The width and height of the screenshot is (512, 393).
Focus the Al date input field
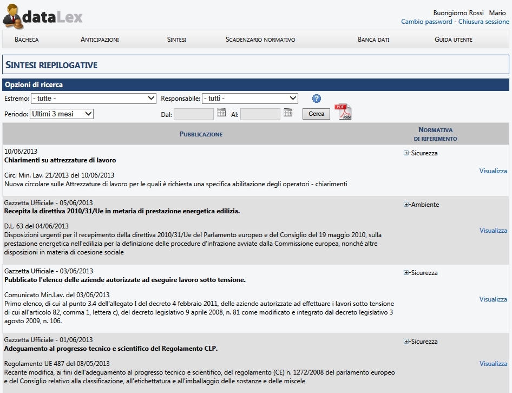tap(260, 114)
